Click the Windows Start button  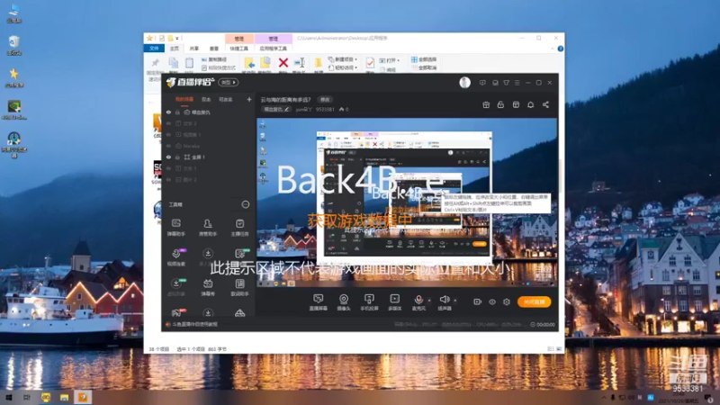tap(8, 397)
